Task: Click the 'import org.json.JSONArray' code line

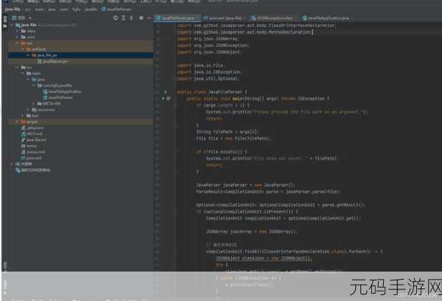Action: 207,39
